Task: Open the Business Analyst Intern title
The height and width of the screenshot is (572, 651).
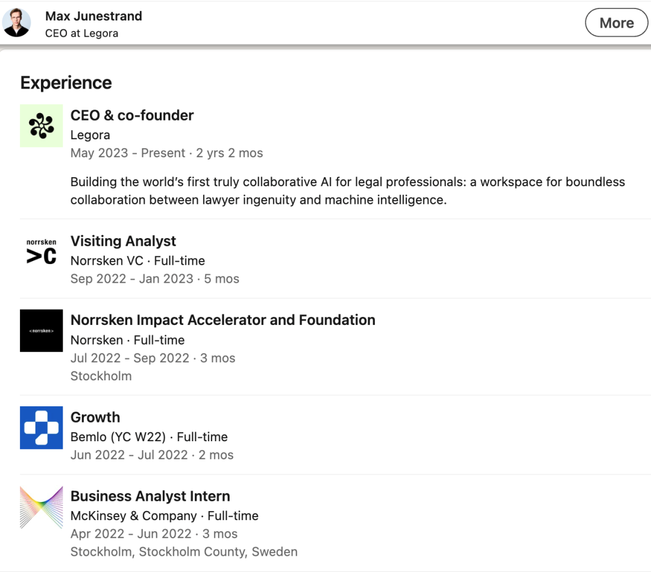Action: 150,496
